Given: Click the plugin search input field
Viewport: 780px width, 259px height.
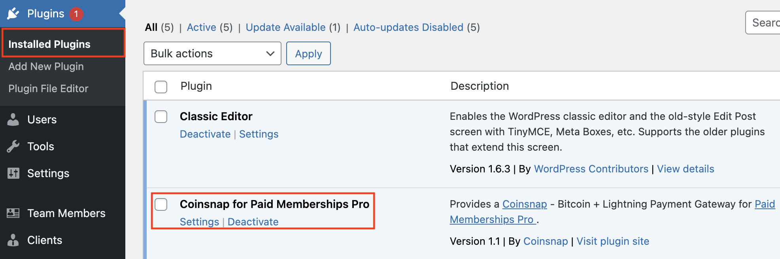Looking at the screenshot, I should pyautogui.click(x=764, y=23).
